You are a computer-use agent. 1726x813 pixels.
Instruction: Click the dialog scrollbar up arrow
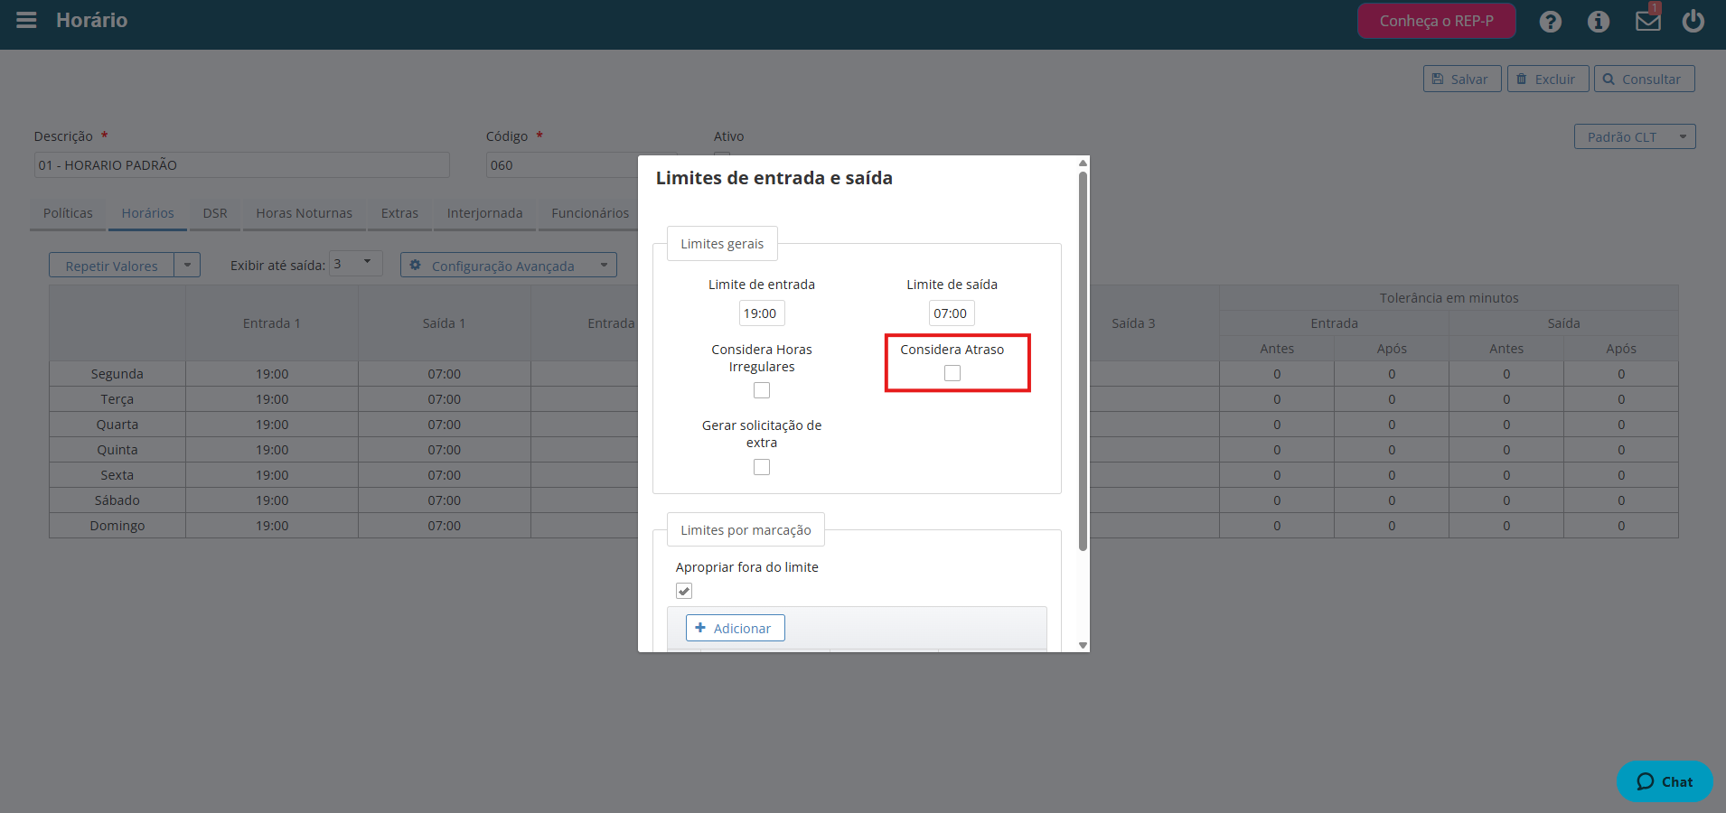coord(1083,164)
